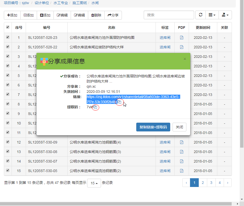Image resolution: width=244 pixels, height=206 pixels.
Task: Open the PDF icon for row 1
Action: click(x=182, y=38)
